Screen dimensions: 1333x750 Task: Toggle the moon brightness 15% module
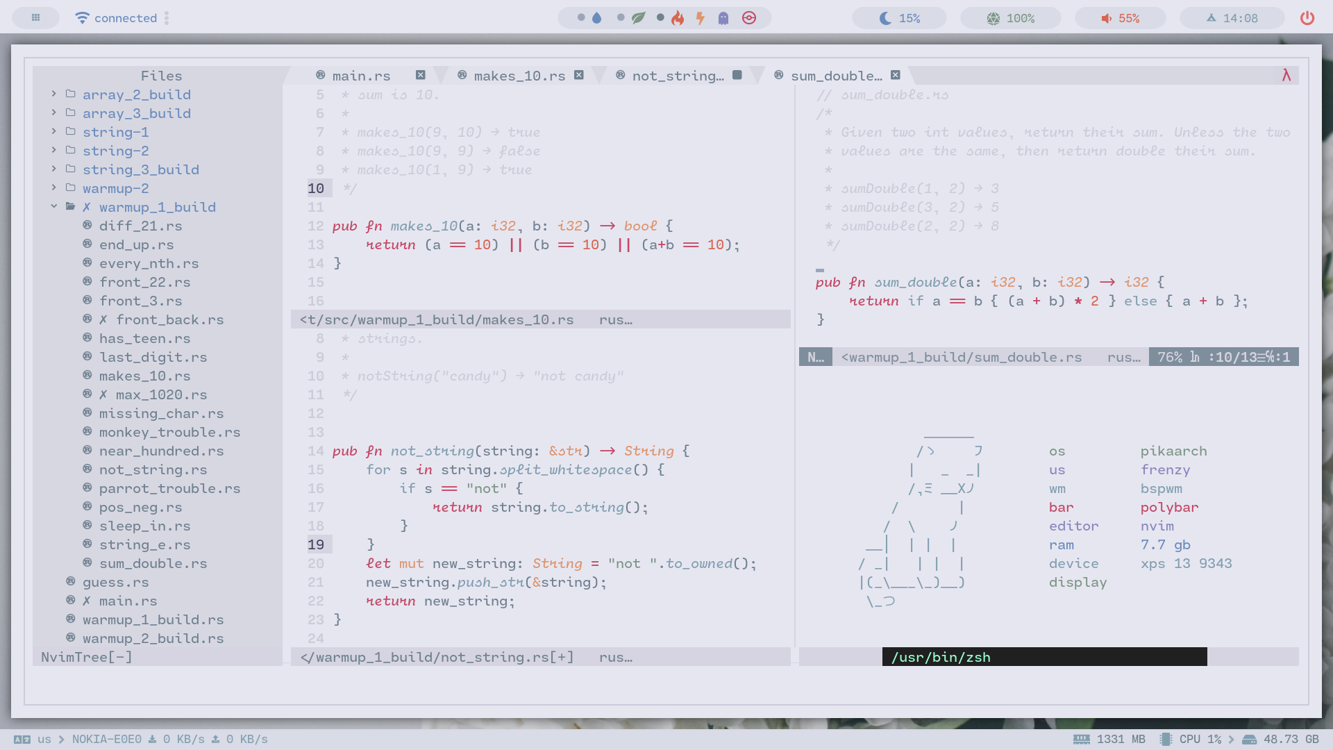[x=900, y=18]
